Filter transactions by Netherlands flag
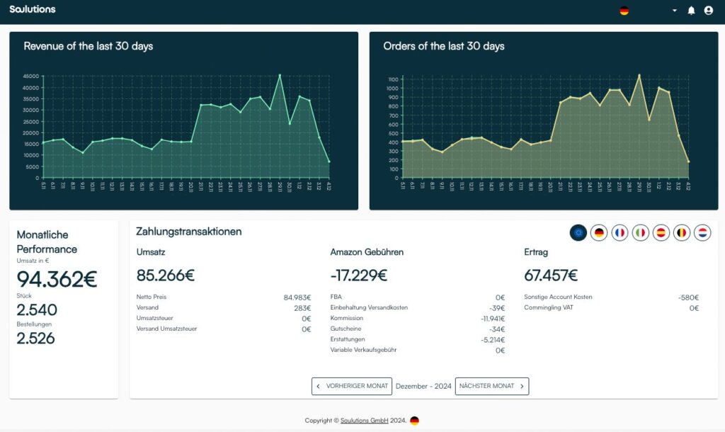The image size is (725, 432). tap(702, 232)
